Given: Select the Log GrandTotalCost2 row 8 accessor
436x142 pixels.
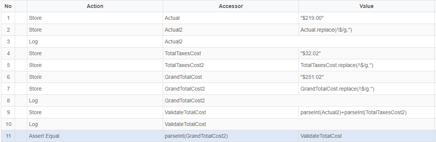Looking at the screenshot, I should [231, 101].
